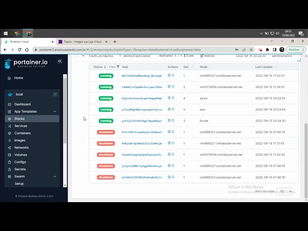Sort tasks by the Status column

100,67
